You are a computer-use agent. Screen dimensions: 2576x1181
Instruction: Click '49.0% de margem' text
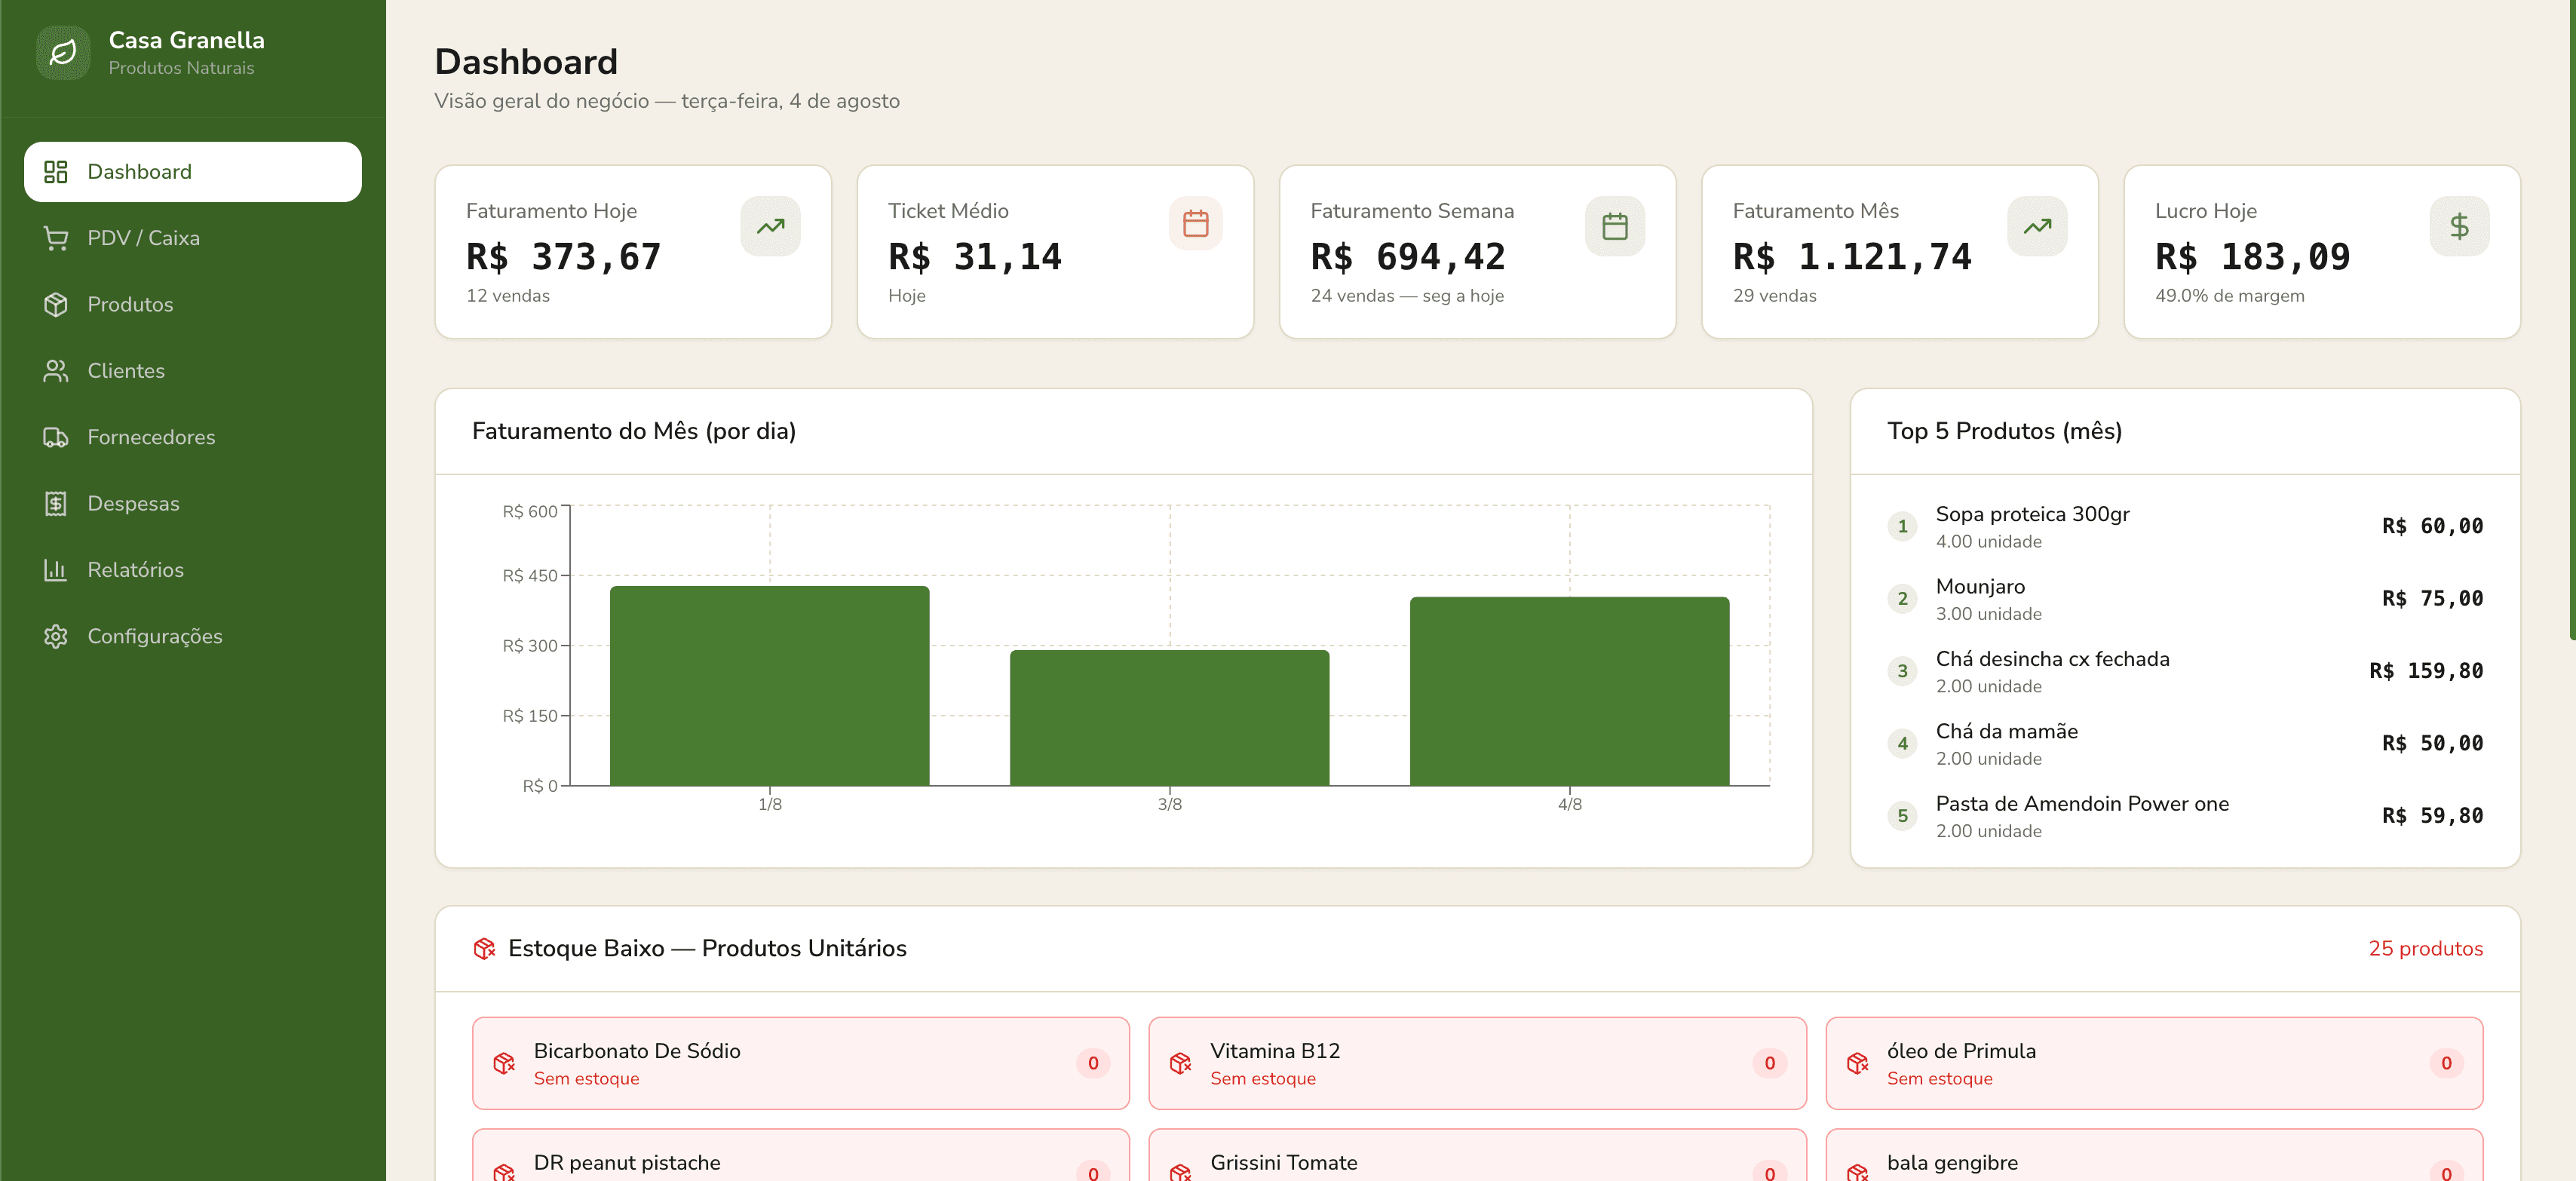pyautogui.click(x=2229, y=296)
